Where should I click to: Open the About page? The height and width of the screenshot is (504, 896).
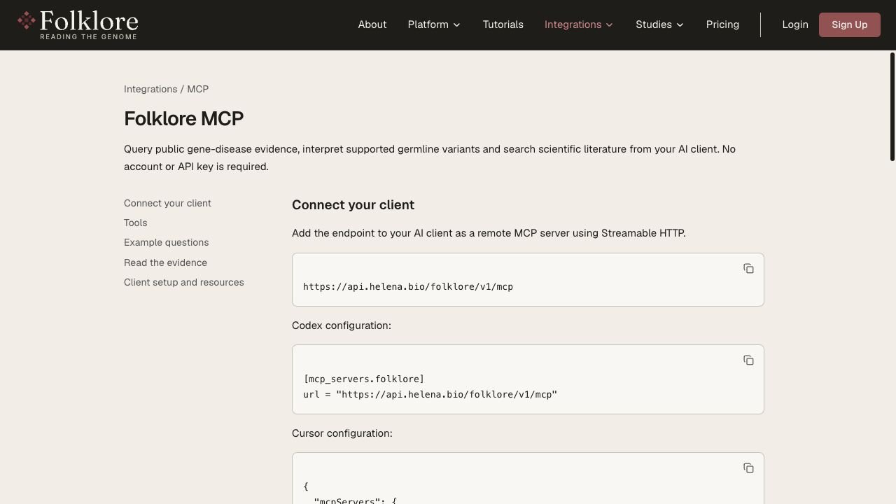click(x=372, y=24)
